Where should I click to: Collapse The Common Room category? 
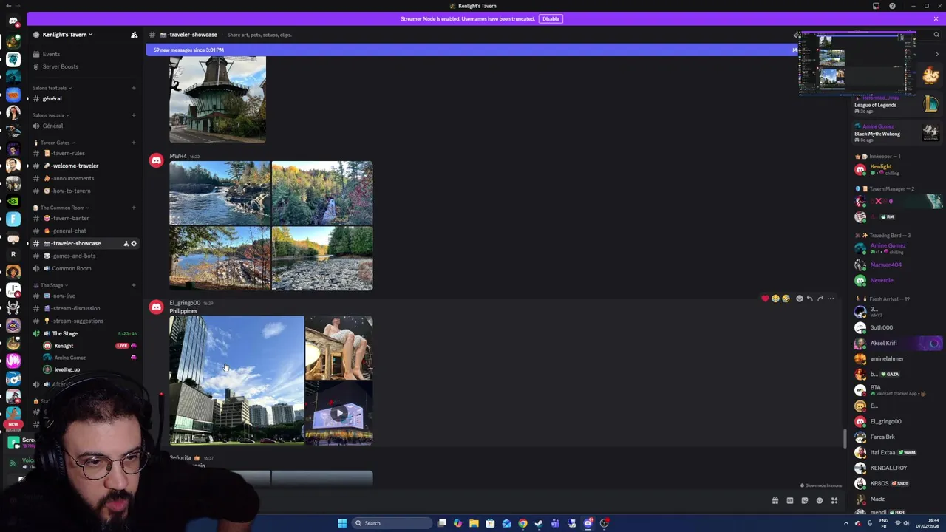[62, 208]
